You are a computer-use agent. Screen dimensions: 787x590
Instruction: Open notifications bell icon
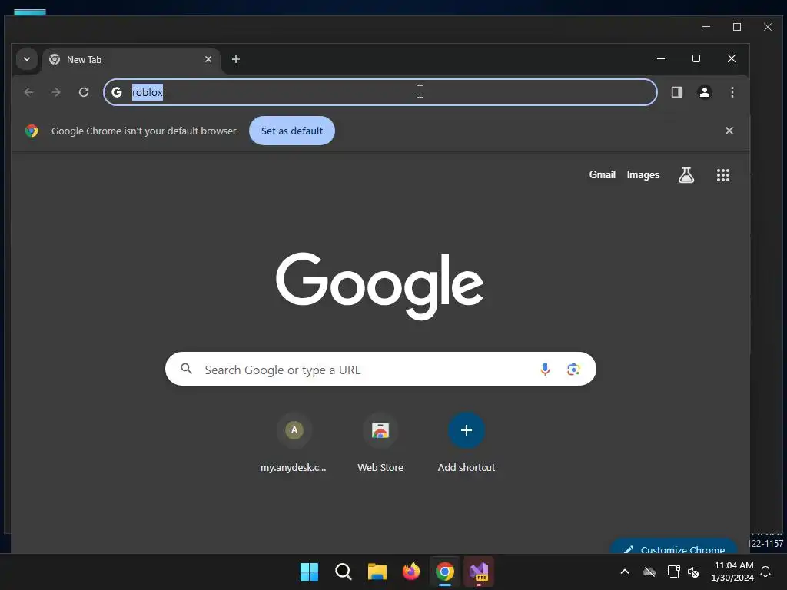(766, 572)
